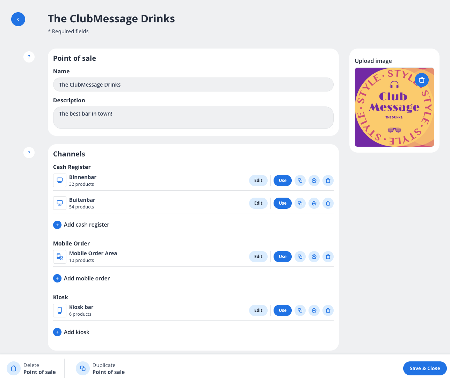
Task: Open help for Channels section
Action: coord(29,153)
